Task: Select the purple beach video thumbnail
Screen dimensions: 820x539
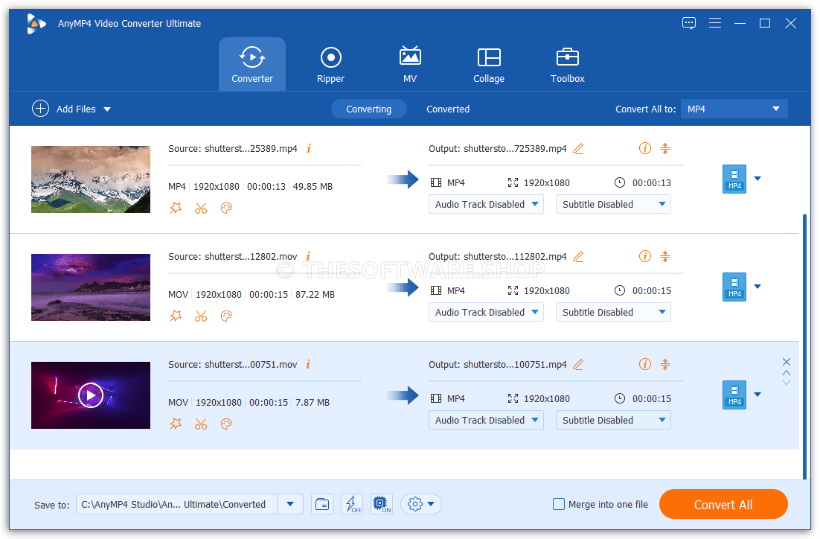Action: tap(91, 287)
